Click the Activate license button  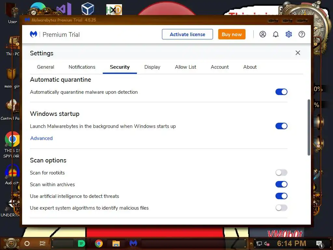(187, 34)
